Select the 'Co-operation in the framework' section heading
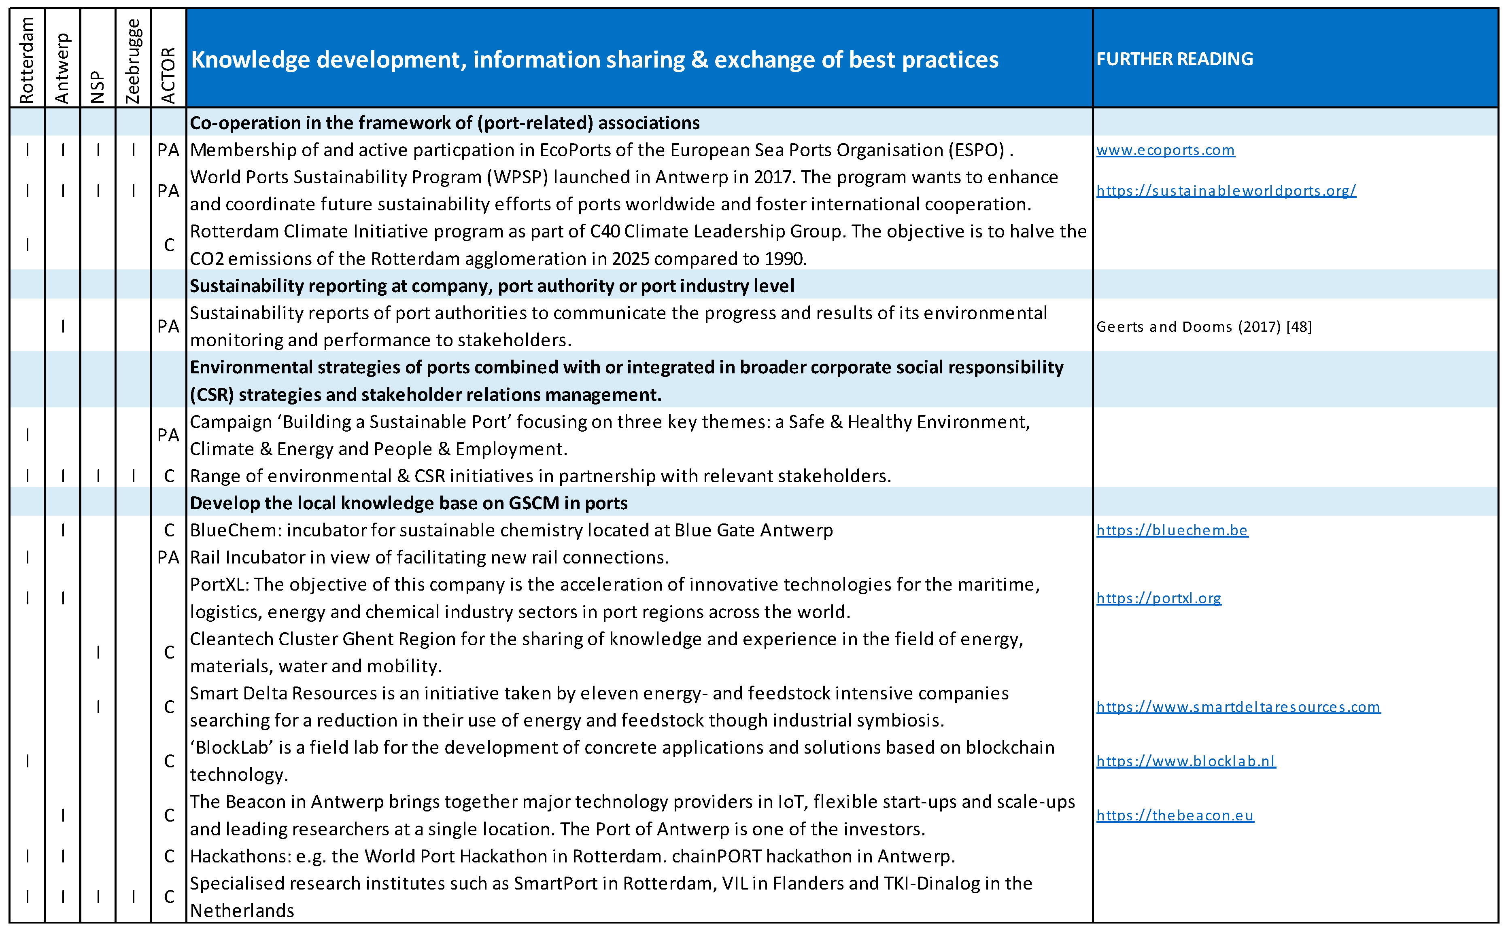1506x930 pixels. click(x=444, y=123)
